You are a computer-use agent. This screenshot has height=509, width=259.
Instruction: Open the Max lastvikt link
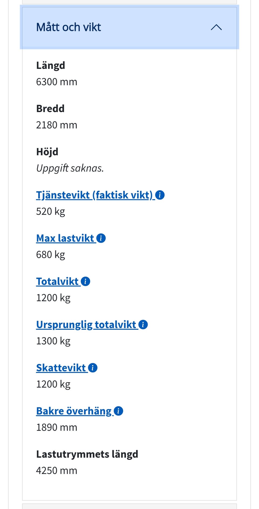[65, 238]
